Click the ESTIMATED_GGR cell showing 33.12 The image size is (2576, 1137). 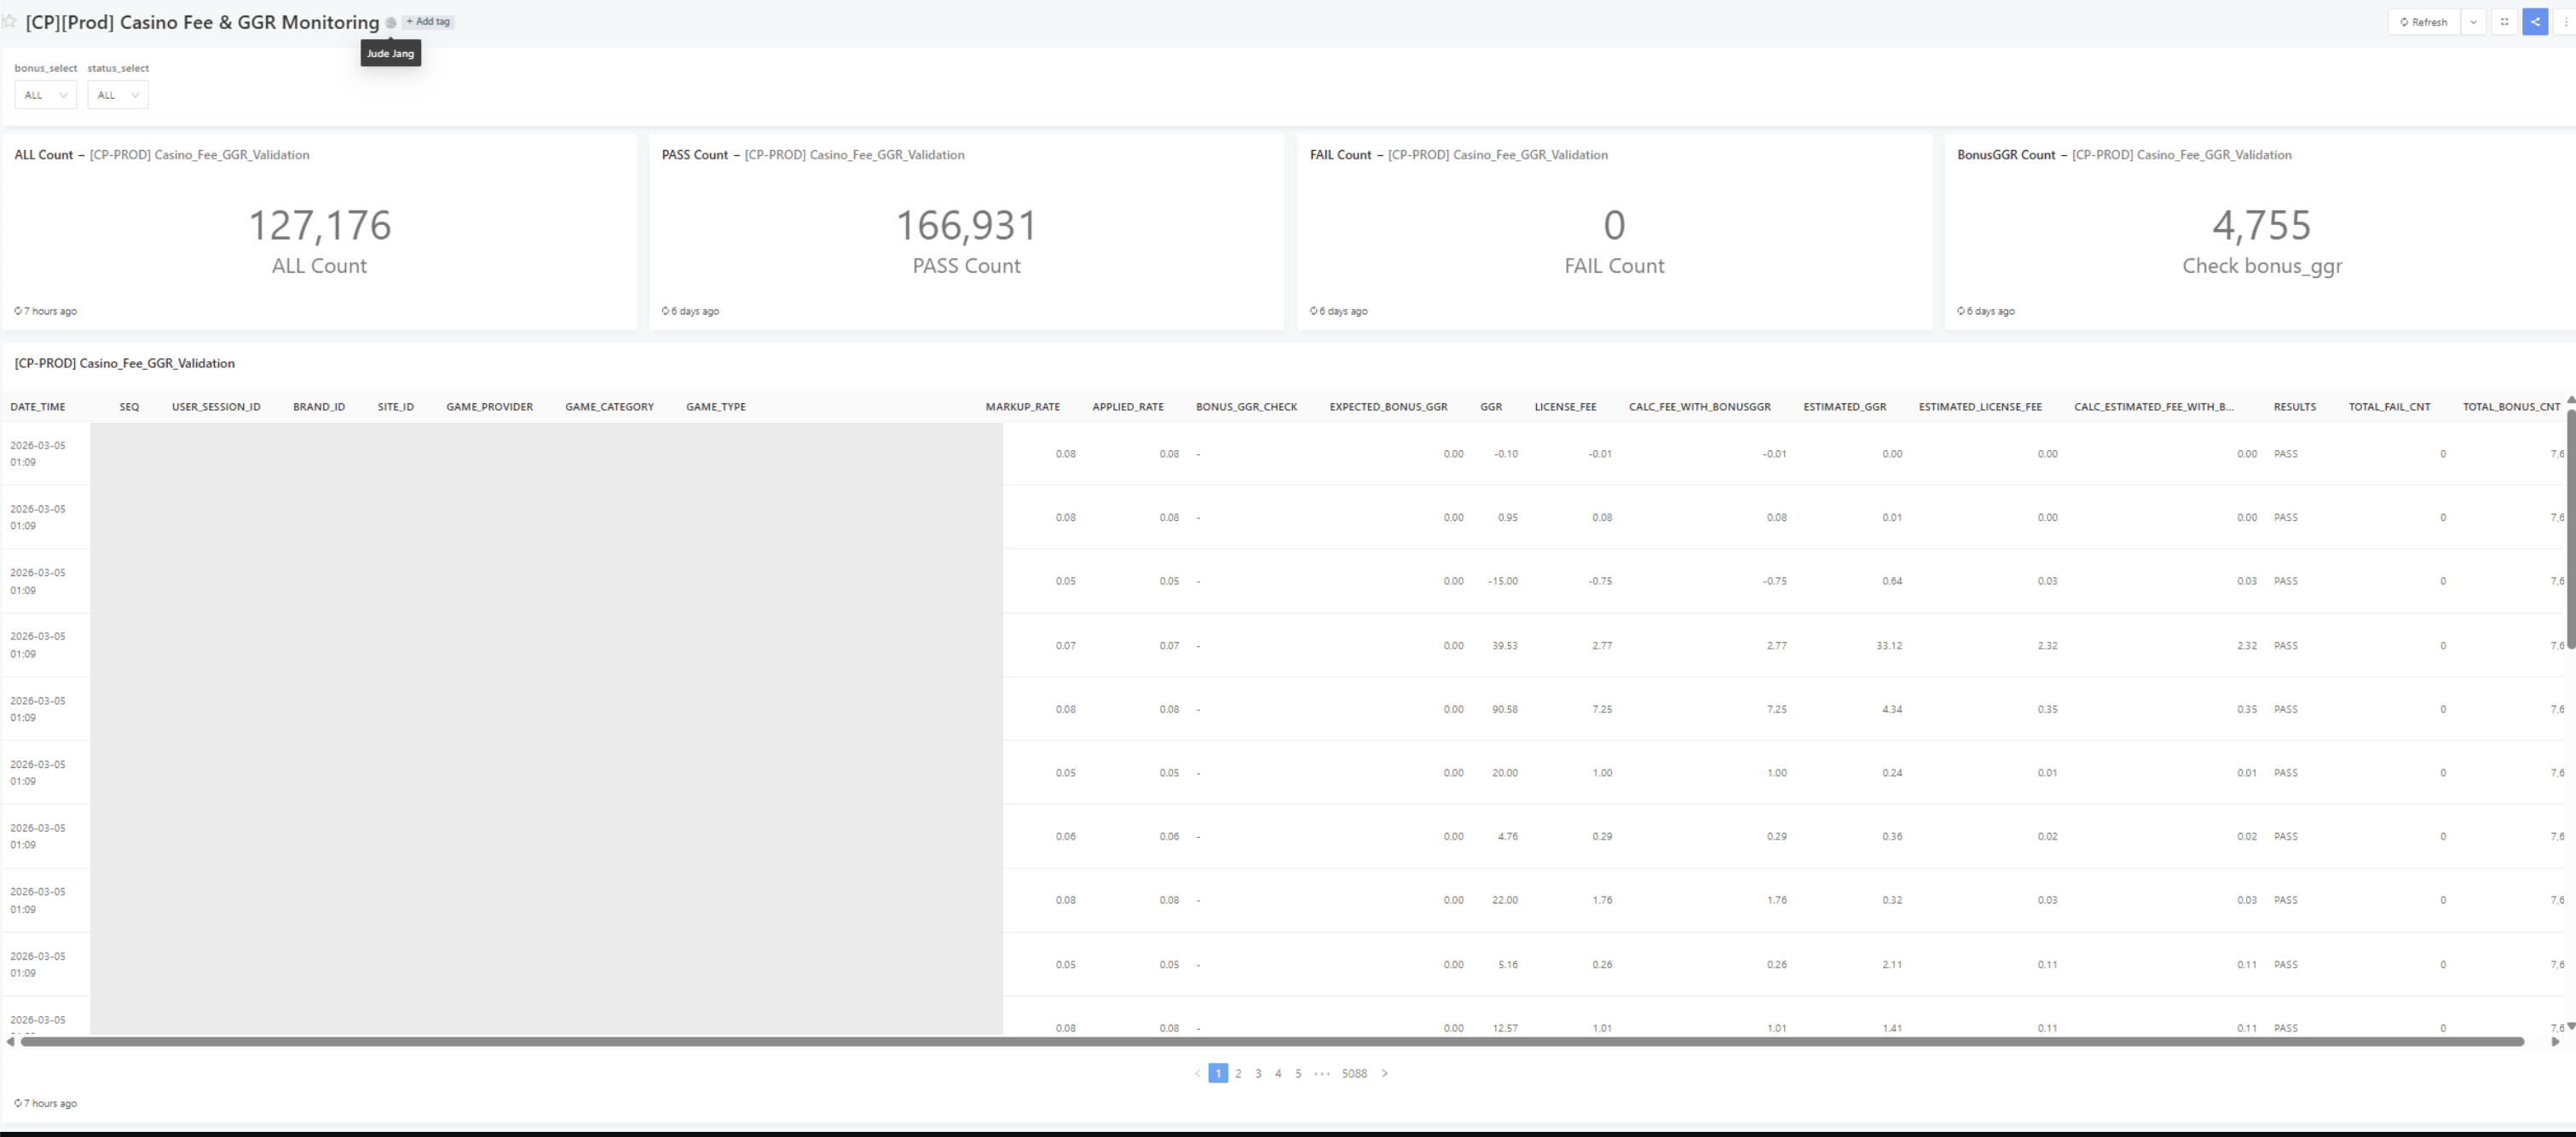(x=1889, y=646)
